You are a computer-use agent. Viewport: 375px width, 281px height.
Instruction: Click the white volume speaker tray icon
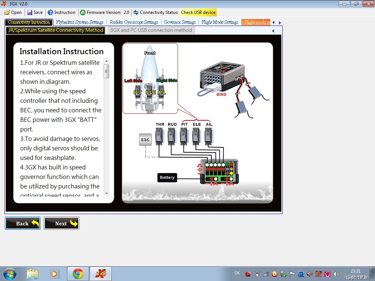coord(336,274)
